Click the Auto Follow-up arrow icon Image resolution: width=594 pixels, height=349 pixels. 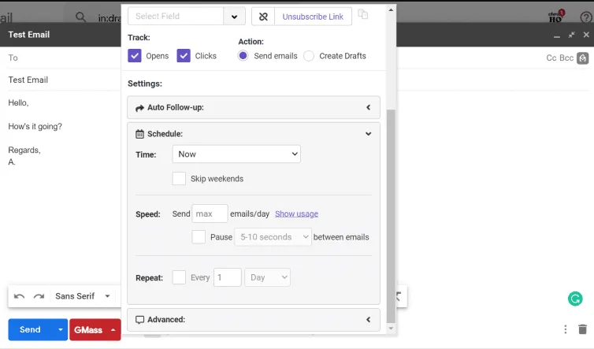click(x=139, y=108)
